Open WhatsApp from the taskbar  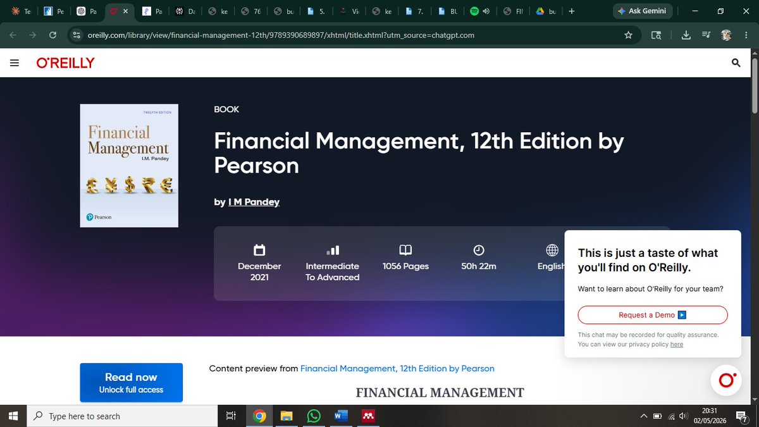[314, 416]
